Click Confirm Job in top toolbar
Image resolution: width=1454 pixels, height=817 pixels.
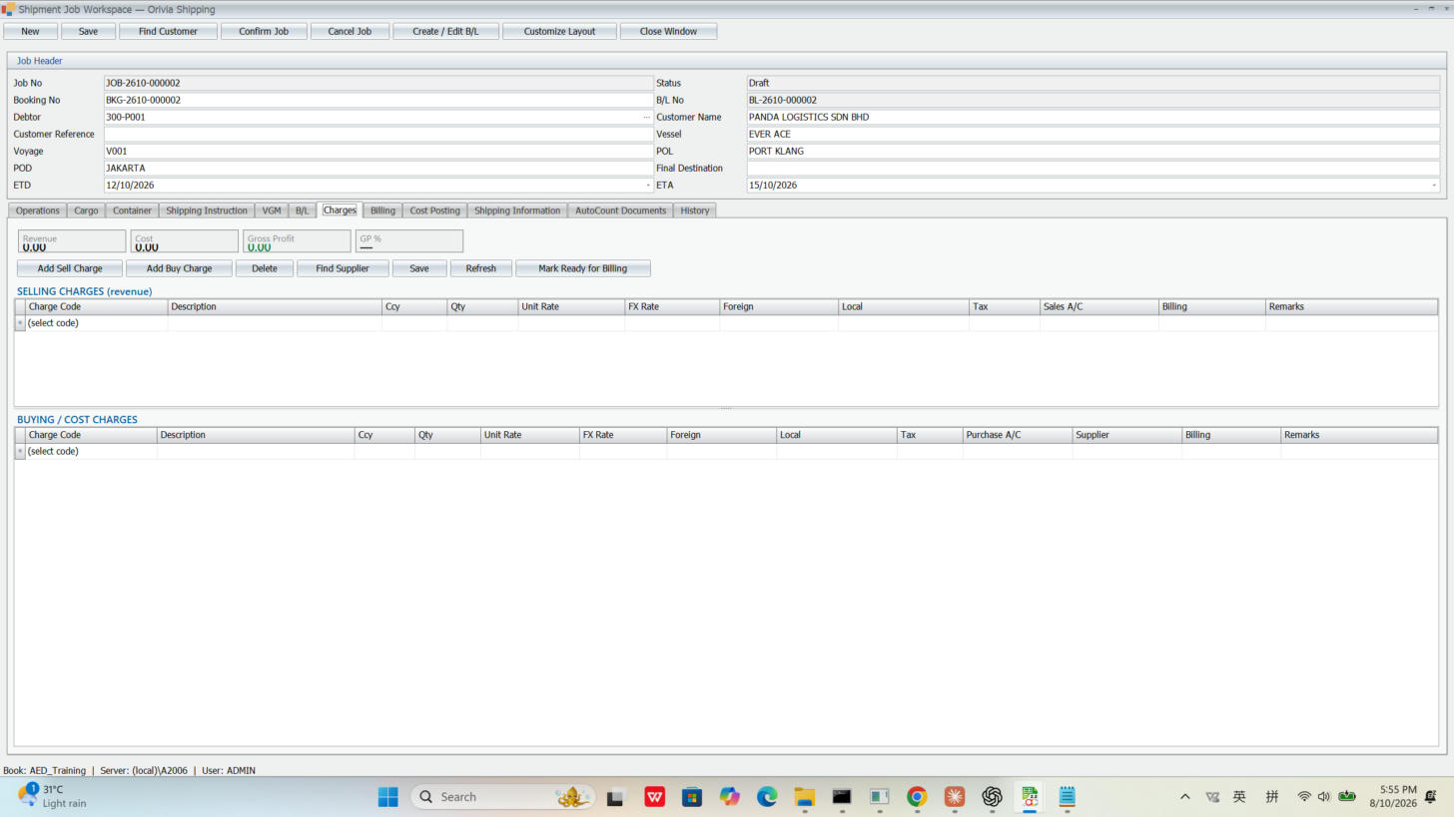coord(264,31)
